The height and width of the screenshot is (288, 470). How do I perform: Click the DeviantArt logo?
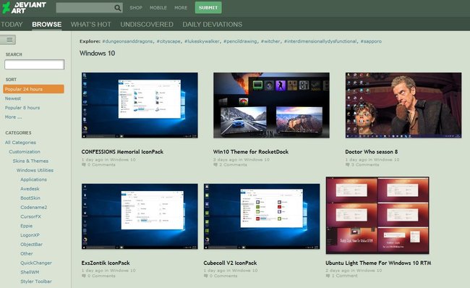point(24,7)
